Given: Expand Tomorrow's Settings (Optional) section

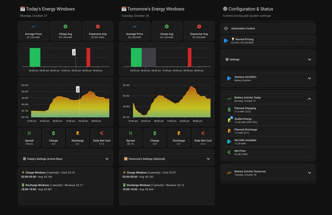Looking at the screenshot, I should point(167,159).
